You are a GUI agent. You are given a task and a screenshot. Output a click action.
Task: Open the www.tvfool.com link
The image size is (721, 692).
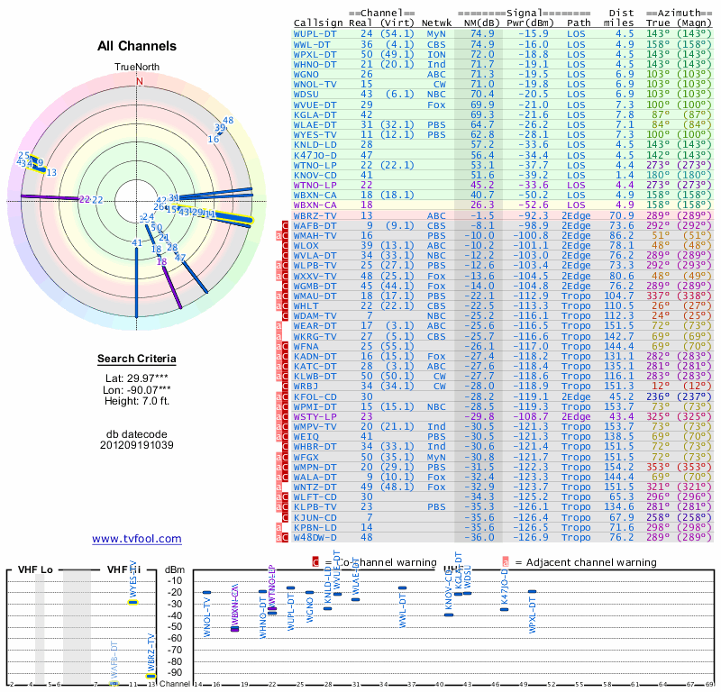137,539
